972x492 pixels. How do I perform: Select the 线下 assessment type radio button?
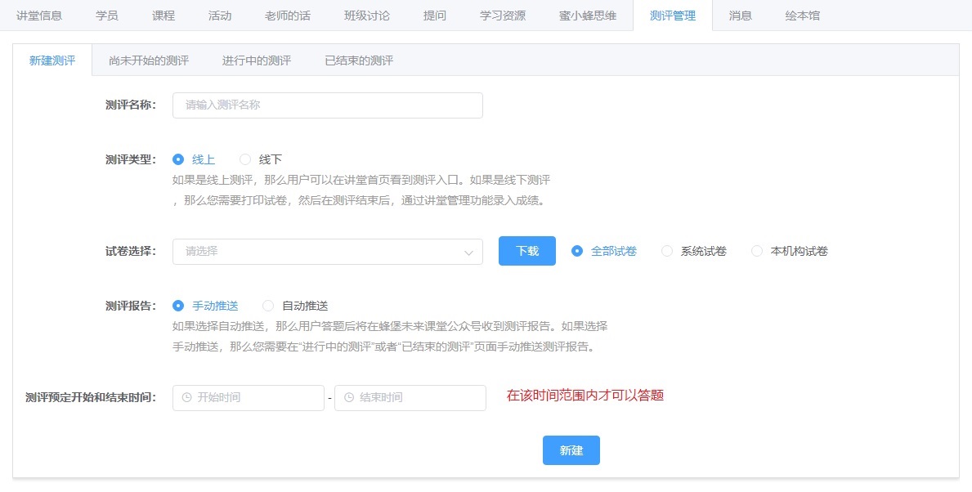point(245,159)
